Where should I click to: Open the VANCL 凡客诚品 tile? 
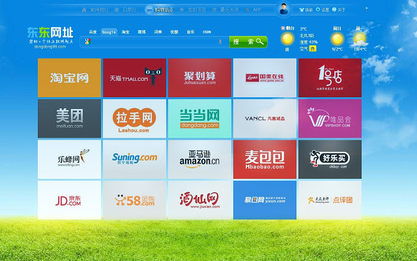pos(265,119)
